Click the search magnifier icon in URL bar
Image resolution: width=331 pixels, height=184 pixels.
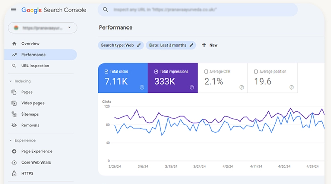click(x=105, y=9)
